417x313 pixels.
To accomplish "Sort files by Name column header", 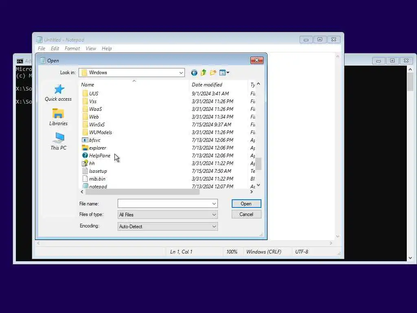I will (x=134, y=85).
